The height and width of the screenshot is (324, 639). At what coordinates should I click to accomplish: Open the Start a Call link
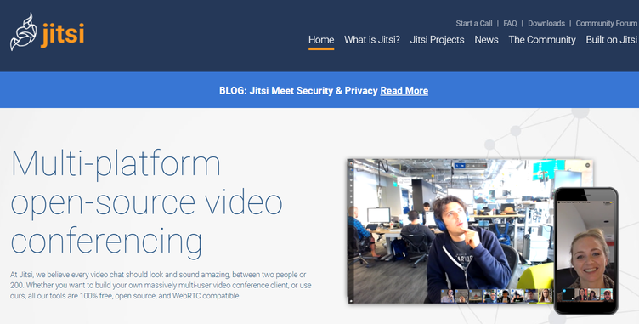[x=474, y=23]
